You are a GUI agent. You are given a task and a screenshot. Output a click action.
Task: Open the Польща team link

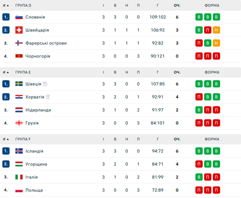click(34, 190)
